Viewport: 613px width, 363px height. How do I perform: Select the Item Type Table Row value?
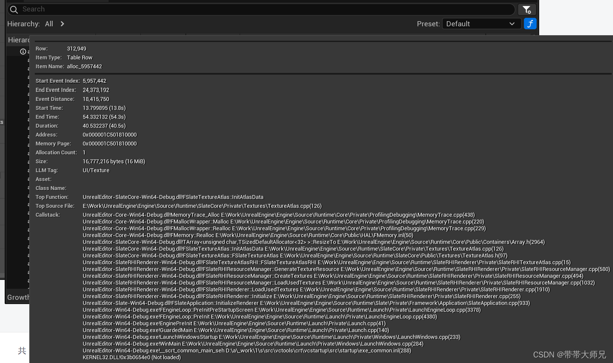coord(79,58)
